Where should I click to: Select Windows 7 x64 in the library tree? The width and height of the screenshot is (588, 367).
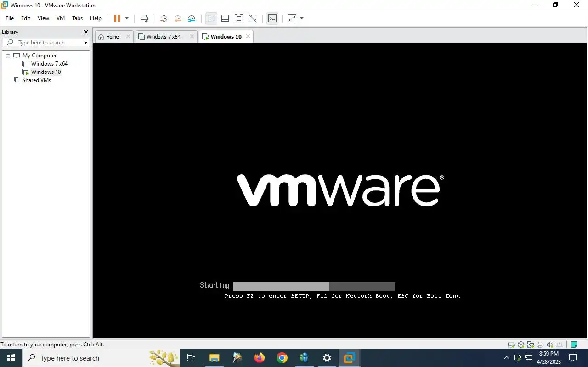tap(49, 64)
